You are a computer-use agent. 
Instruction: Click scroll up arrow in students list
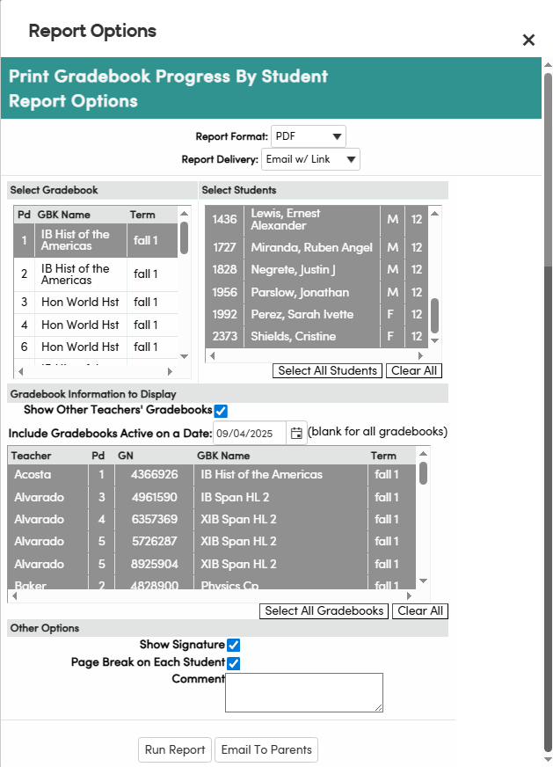pyautogui.click(x=434, y=213)
